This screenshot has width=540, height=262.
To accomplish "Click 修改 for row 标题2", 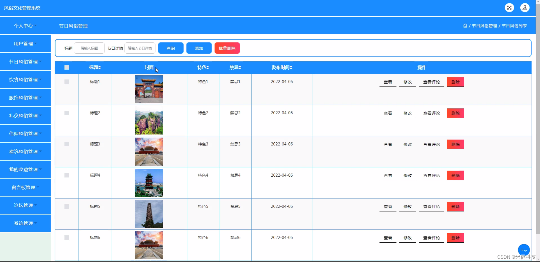I will click(x=408, y=113).
